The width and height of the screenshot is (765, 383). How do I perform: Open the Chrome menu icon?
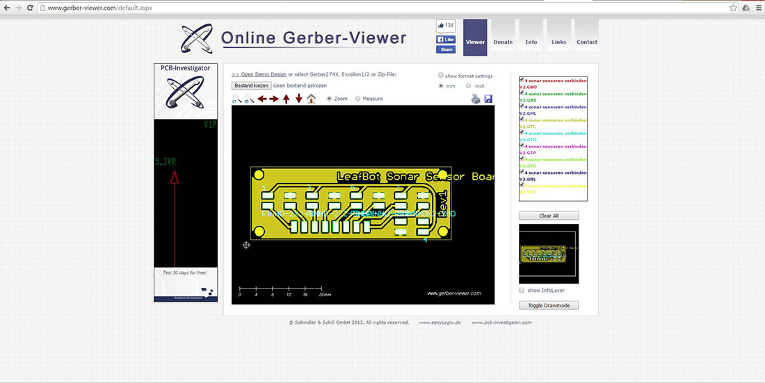pyautogui.click(x=757, y=8)
